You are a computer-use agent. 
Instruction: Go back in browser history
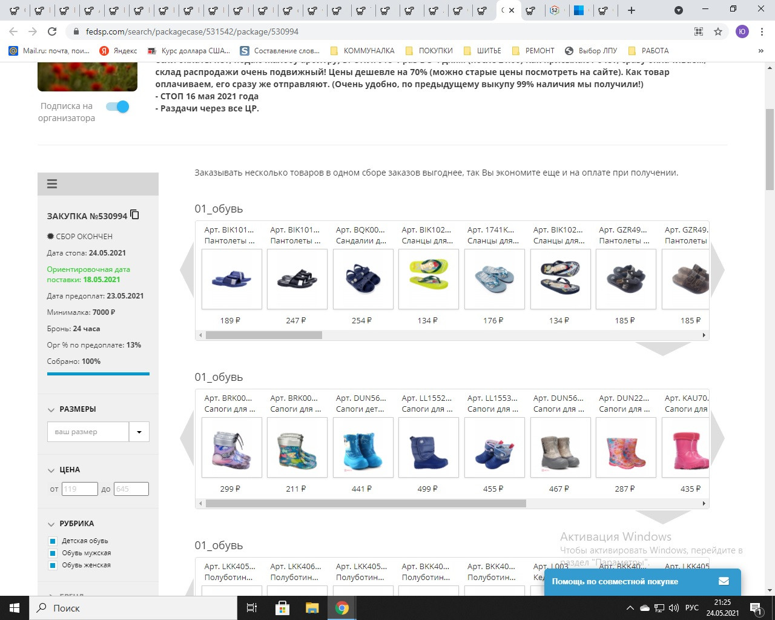(13, 31)
